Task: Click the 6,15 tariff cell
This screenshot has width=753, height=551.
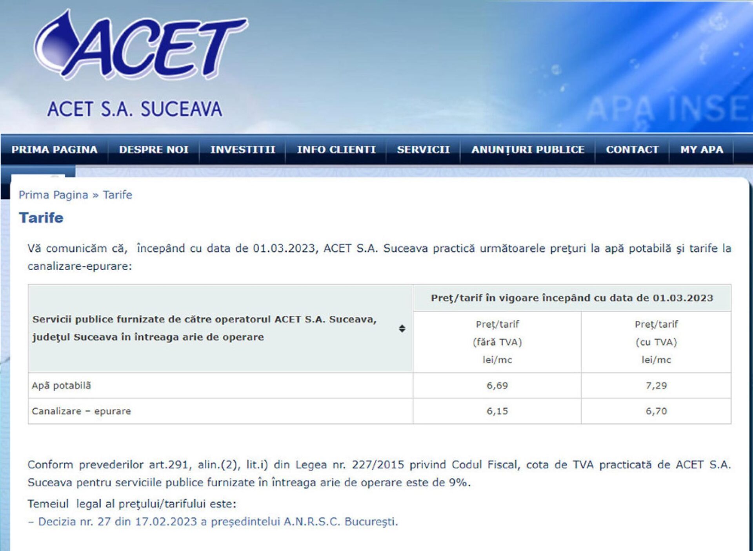Action: (x=497, y=411)
